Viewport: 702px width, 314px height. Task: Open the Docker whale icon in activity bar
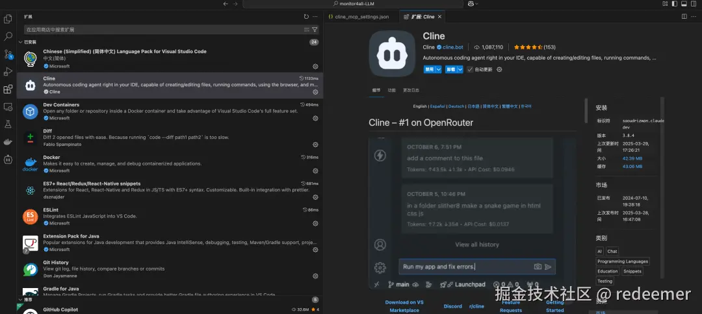pyautogui.click(x=8, y=141)
